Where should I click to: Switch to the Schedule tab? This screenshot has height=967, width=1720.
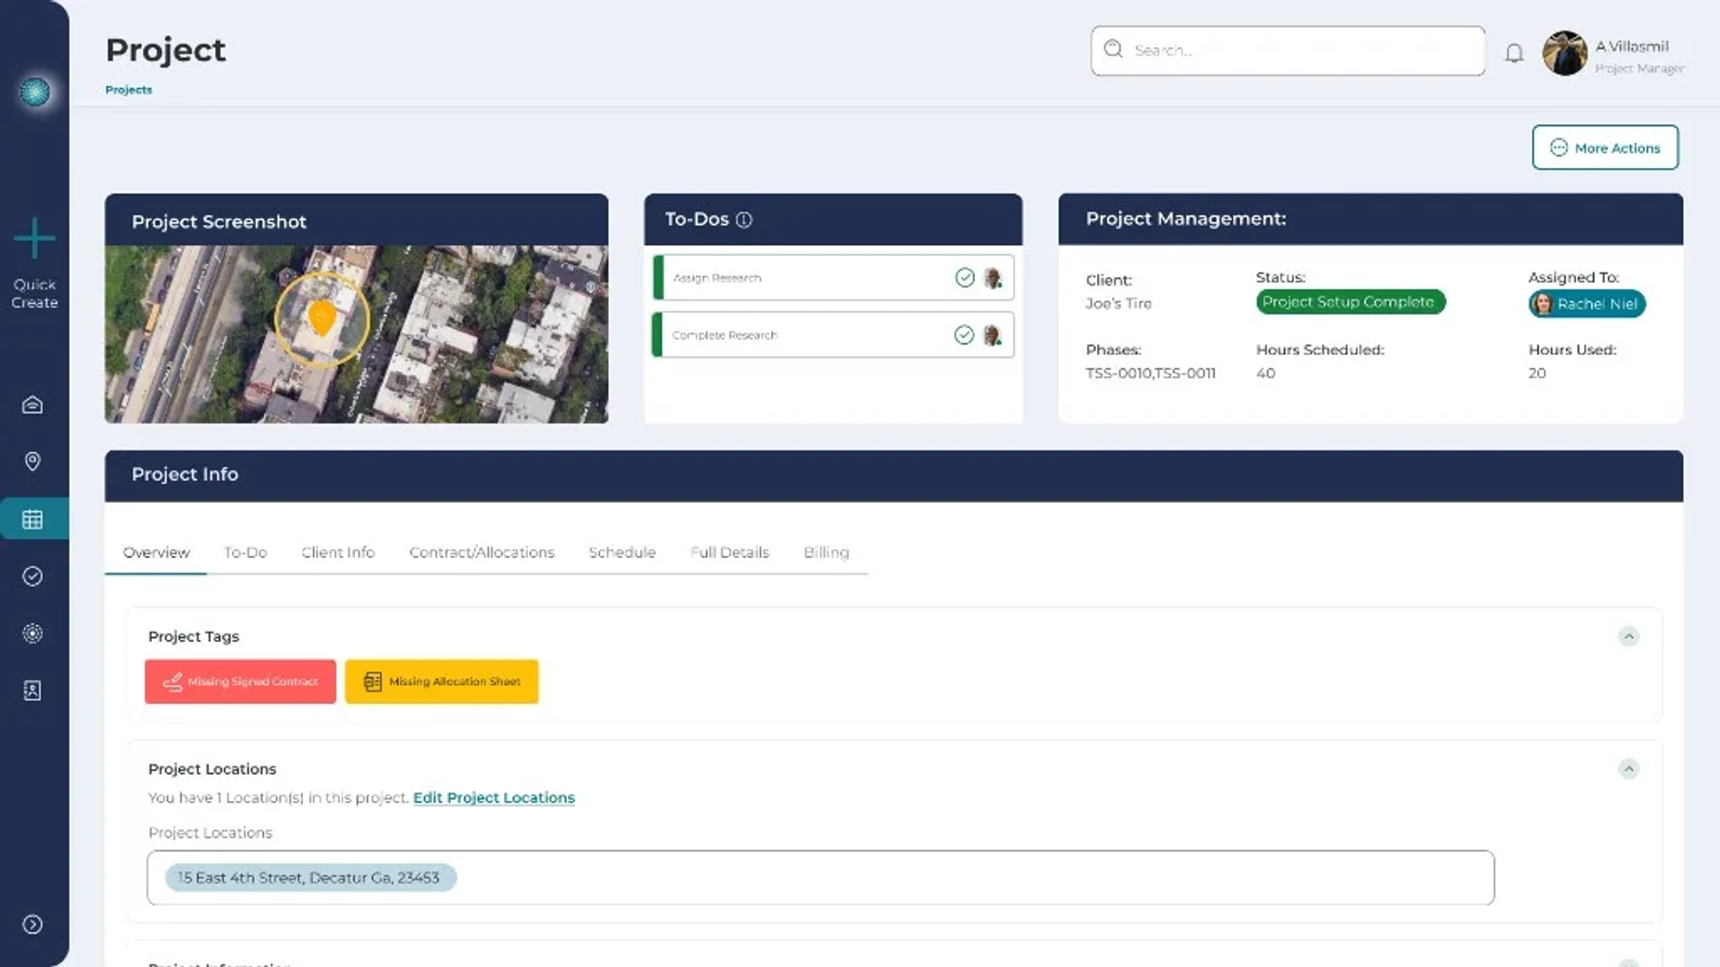pos(622,552)
